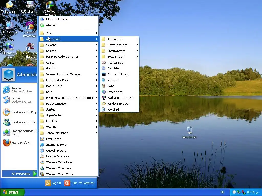Launch WallPaper Changer 2

point(119,98)
